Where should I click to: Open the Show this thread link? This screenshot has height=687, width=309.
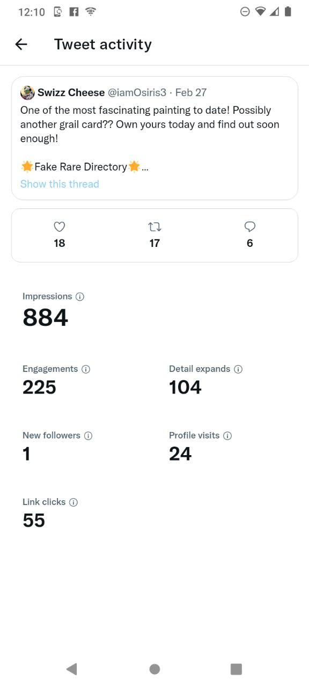[x=60, y=184]
